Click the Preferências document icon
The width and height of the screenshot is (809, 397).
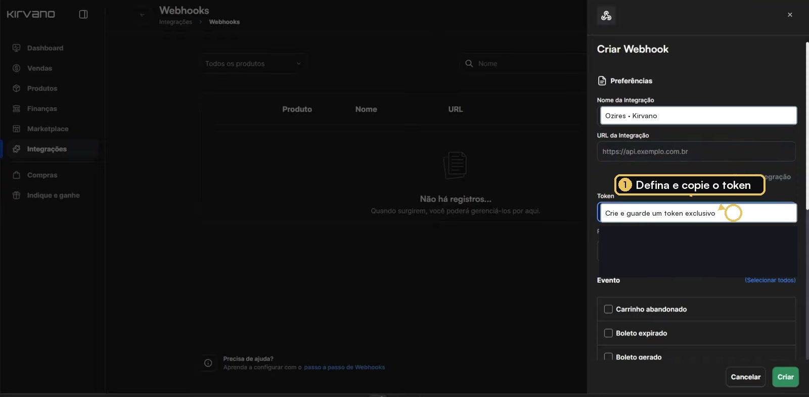tap(602, 81)
